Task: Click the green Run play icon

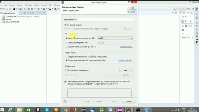Action: click(x=44, y=9)
